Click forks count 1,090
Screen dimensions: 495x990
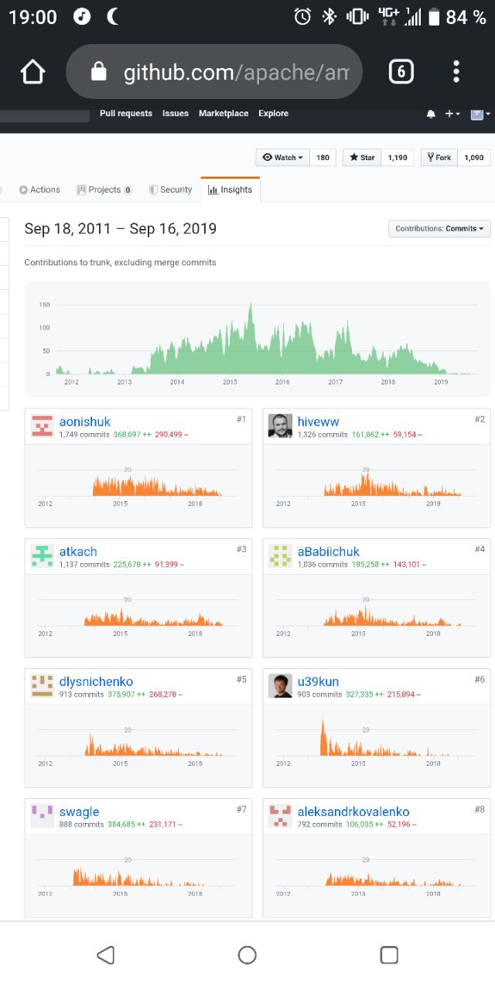[473, 157]
